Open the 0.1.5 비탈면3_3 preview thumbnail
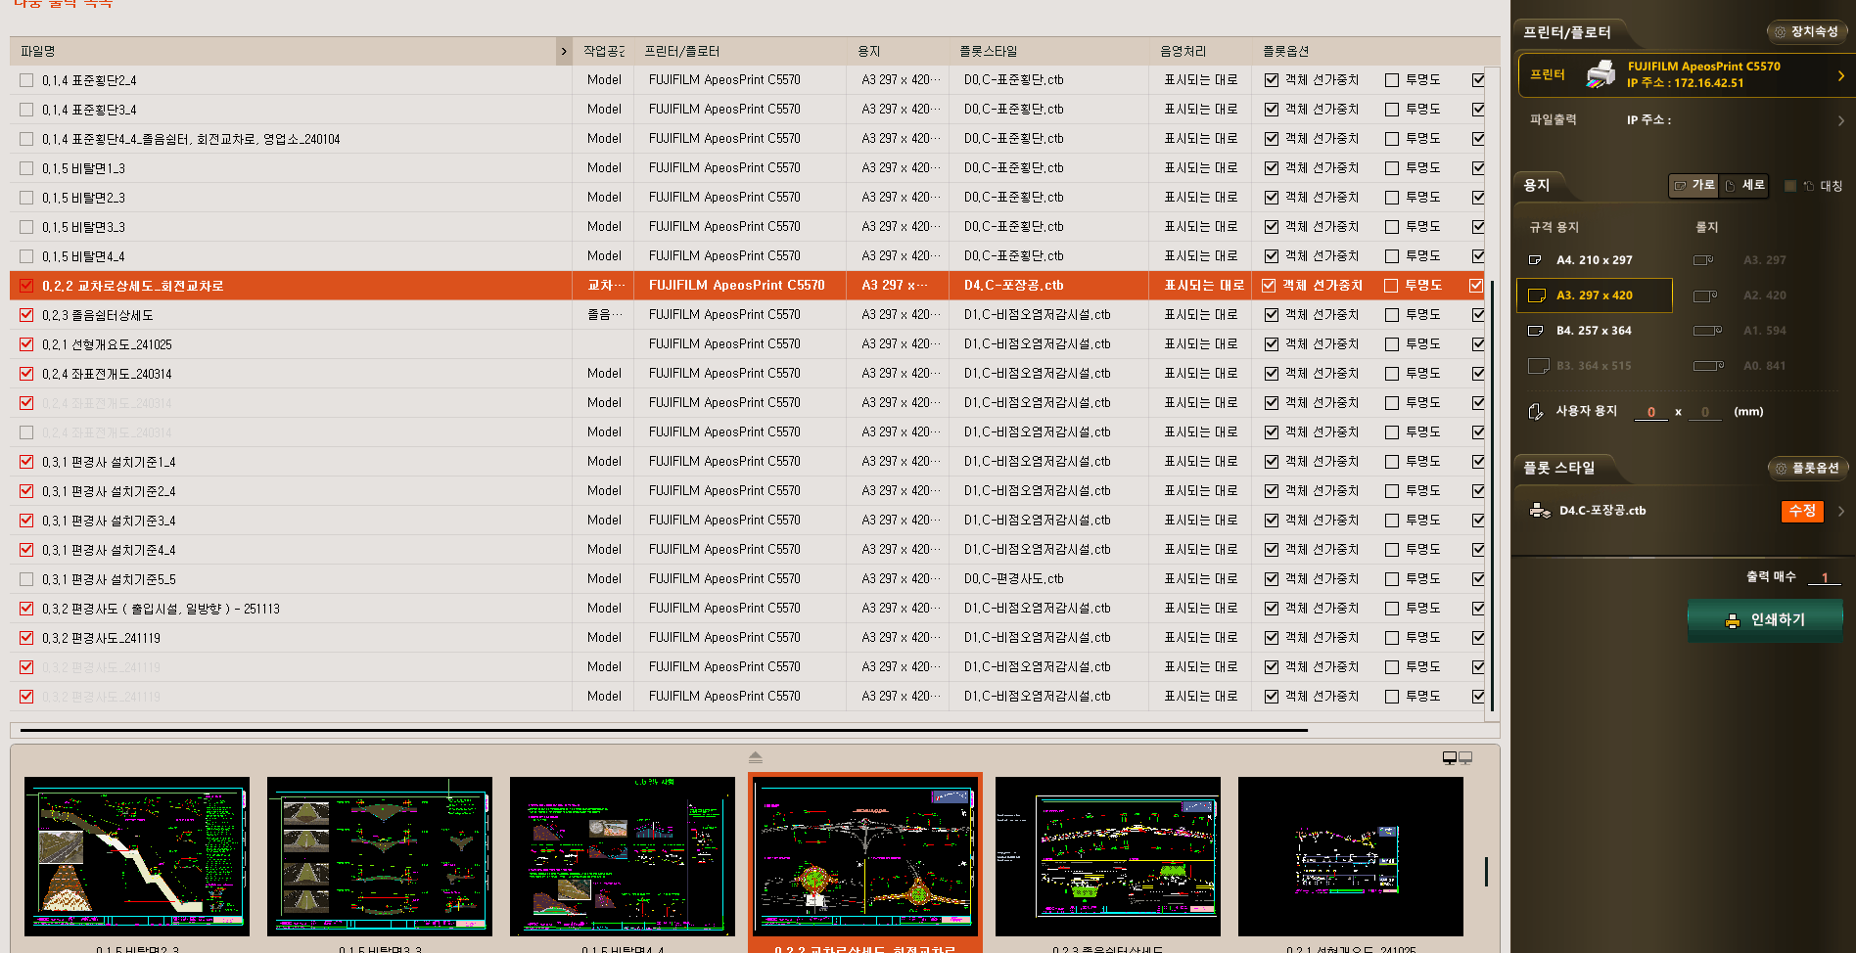Image resolution: width=1856 pixels, height=953 pixels. click(380, 856)
